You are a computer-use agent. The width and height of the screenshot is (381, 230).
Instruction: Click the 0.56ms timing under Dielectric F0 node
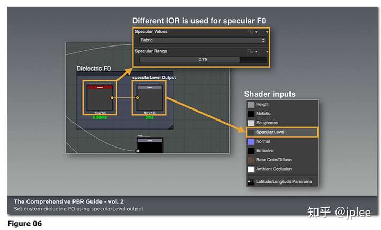[x=99, y=117]
